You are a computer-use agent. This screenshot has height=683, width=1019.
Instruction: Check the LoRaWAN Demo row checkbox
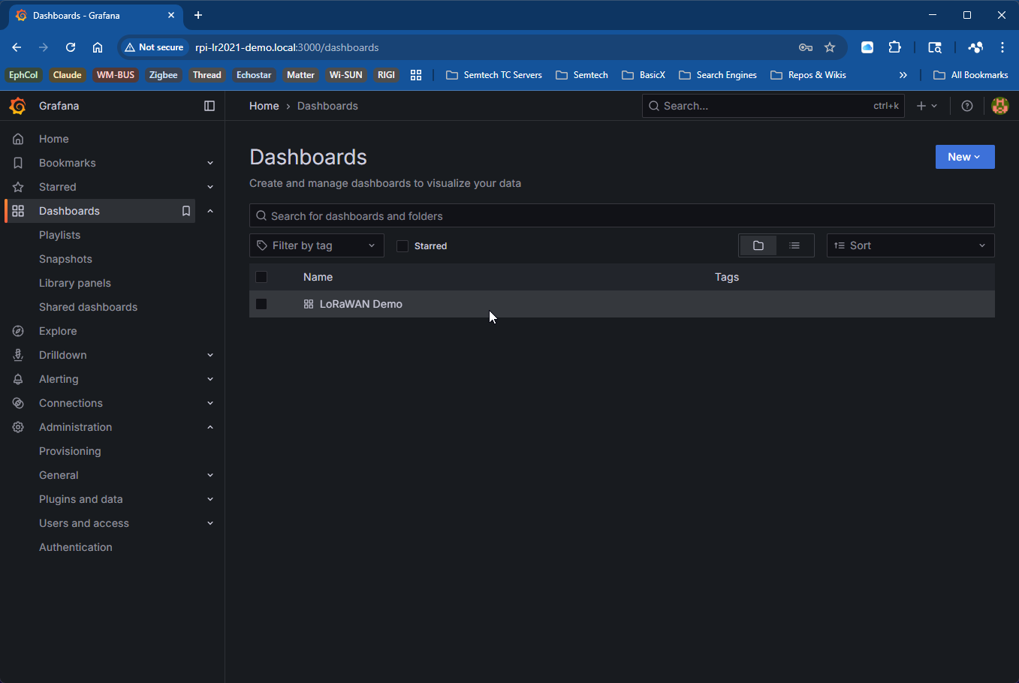(x=261, y=304)
